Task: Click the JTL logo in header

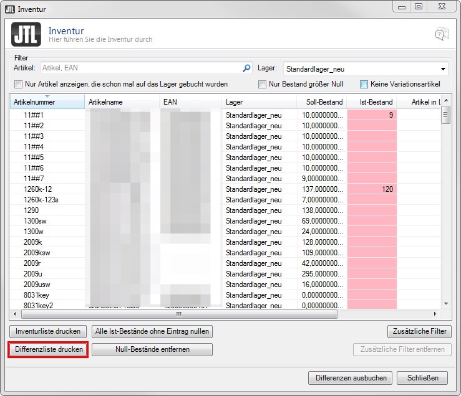Action: click(x=26, y=34)
